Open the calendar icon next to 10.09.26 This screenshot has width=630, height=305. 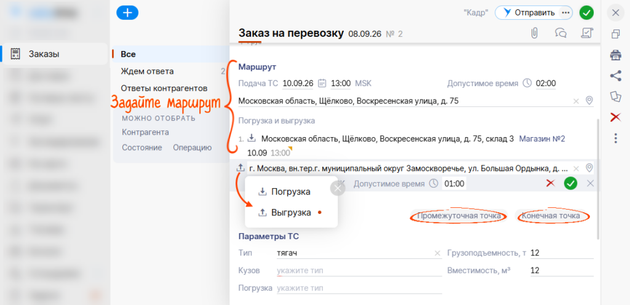(x=322, y=84)
